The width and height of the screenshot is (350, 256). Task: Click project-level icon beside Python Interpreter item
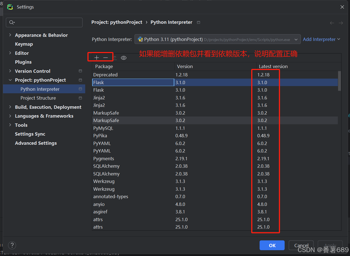point(80,89)
